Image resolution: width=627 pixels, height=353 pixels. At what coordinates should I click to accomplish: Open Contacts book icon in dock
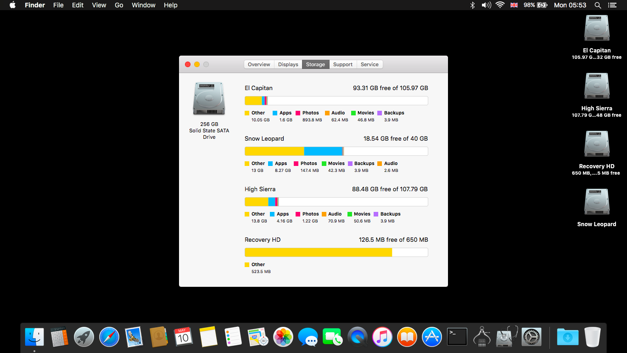(x=158, y=337)
